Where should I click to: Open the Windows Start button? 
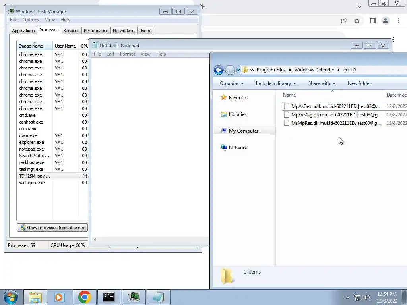pyautogui.click(x=11, y=297)
